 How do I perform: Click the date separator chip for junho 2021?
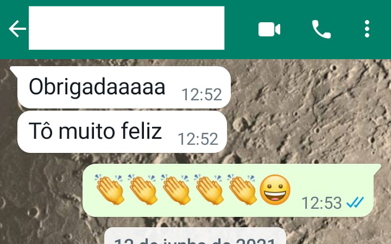(195, 236)
